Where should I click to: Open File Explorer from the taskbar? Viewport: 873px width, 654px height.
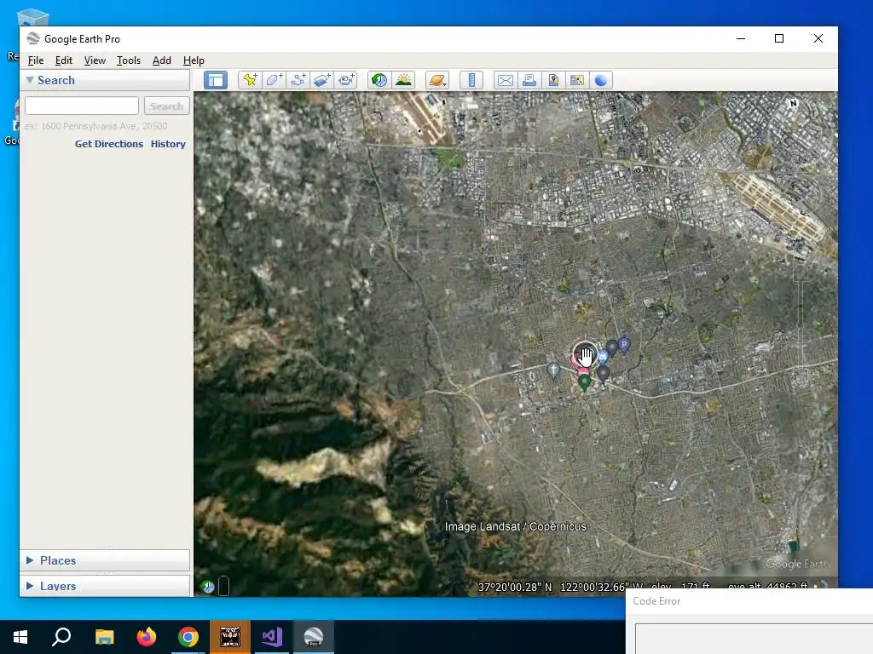click(x=104, y=637)
